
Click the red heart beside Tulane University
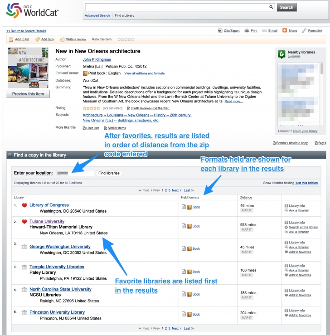click(24, 222)
